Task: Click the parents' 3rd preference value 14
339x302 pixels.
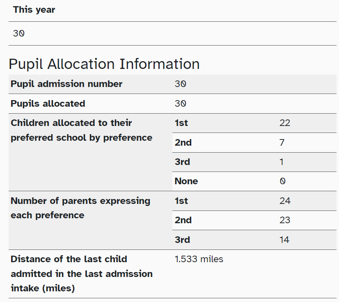Action: [284, 240]
